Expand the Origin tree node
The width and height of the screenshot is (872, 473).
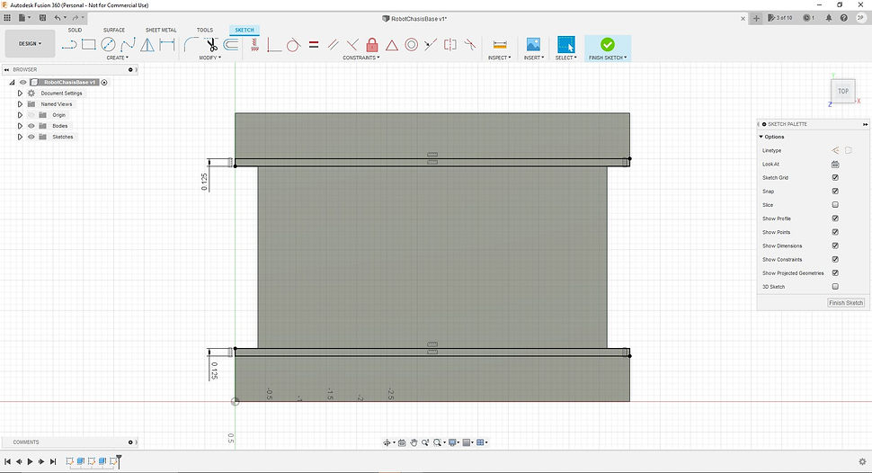pos(20,114)
